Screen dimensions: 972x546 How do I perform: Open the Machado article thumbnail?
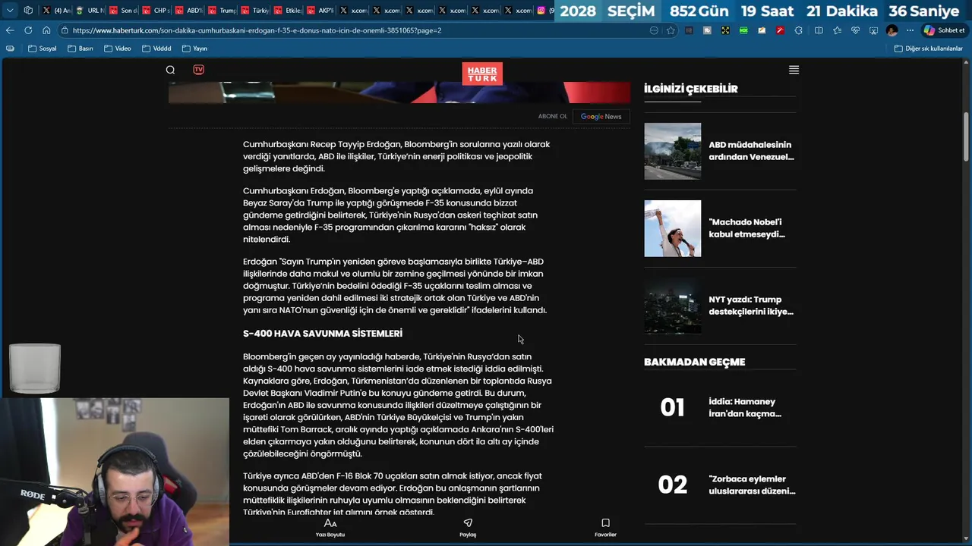coord(673,228)
